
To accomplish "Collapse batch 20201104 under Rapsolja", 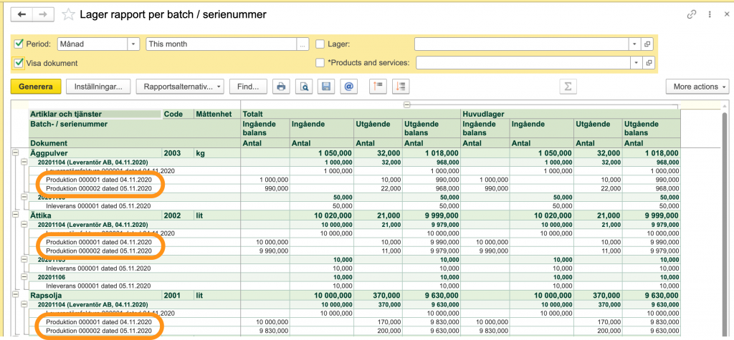I will [x=24, y=304].
